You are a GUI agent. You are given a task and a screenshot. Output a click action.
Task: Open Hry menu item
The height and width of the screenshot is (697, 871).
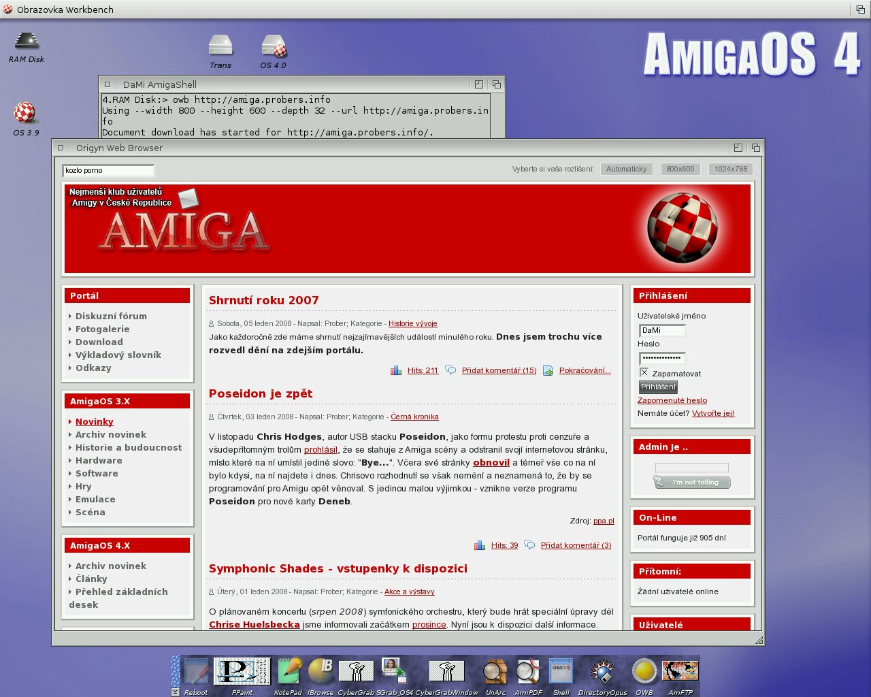tap(83, 486)
